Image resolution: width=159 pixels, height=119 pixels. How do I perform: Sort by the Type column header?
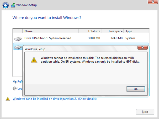point(136,31)
